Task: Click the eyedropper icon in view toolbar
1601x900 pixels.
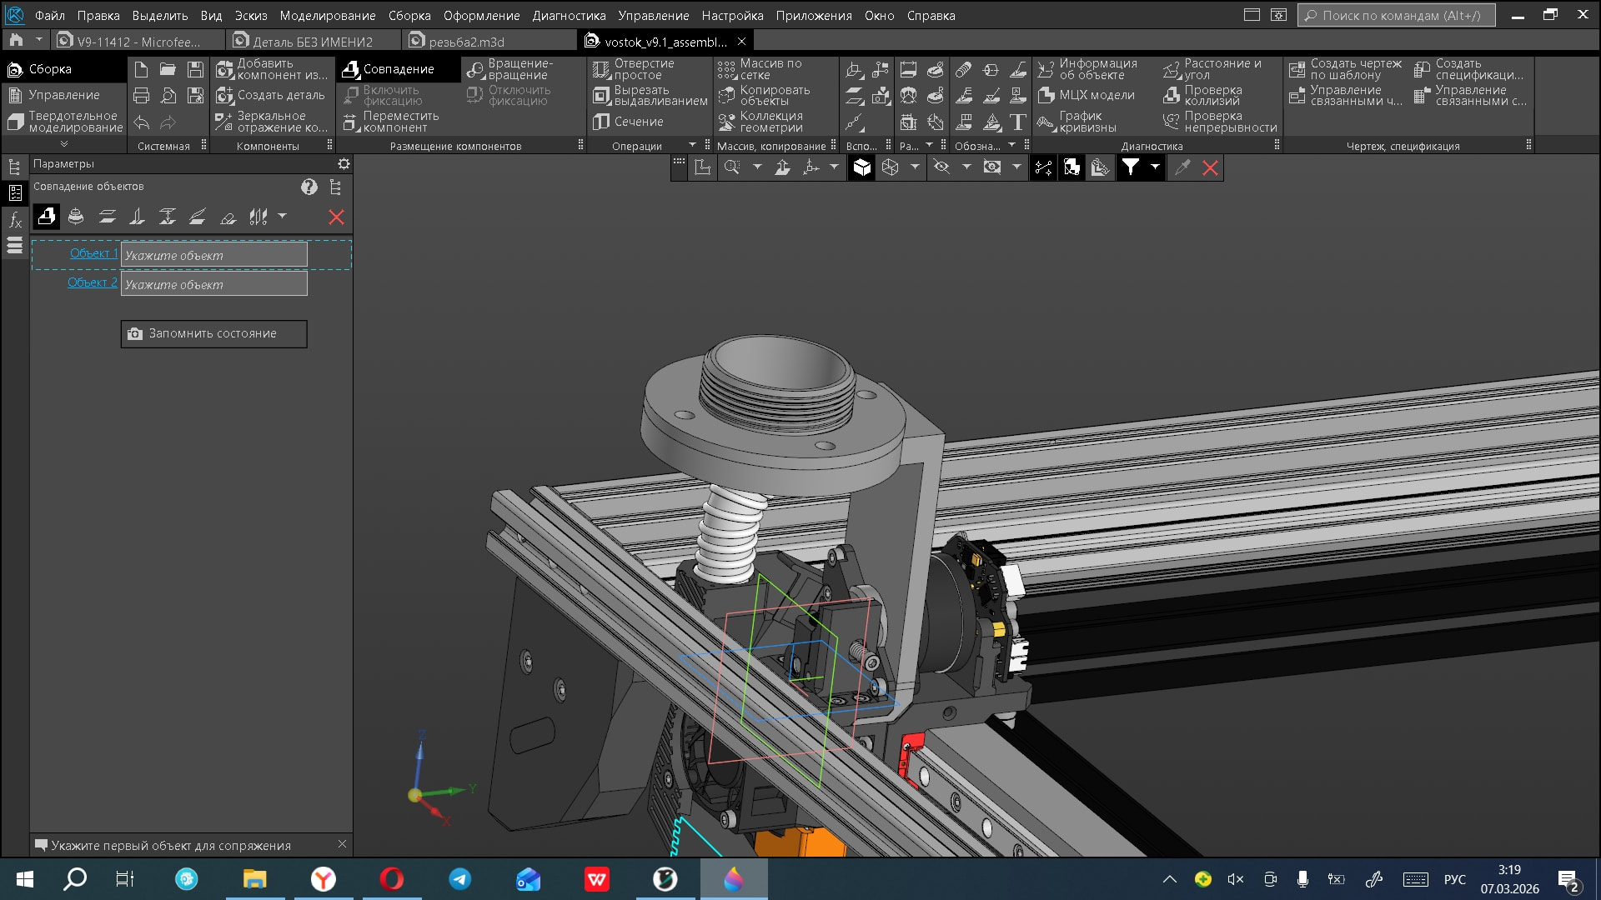Action: [1182, 167]
